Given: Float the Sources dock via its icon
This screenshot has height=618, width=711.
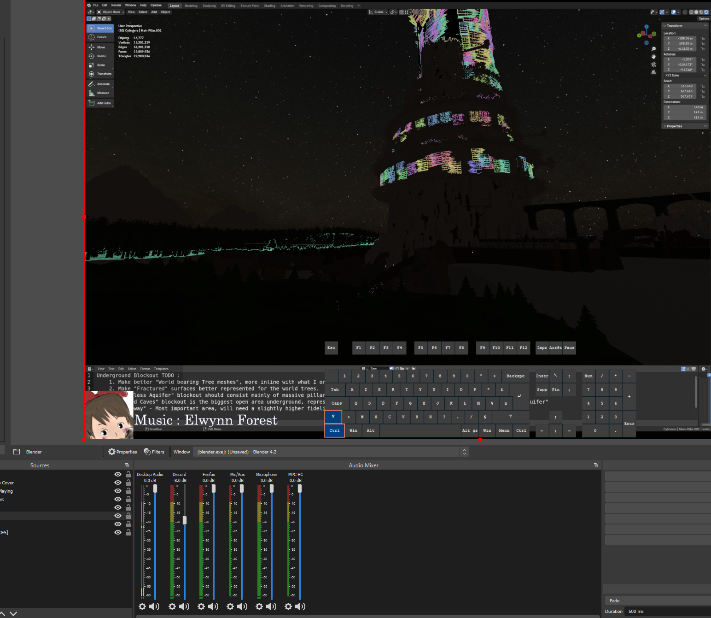Looking at the screenshot, I should click(x=127, y=465).
